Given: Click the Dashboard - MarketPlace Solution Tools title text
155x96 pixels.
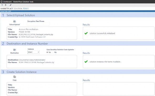Looking at the screenshot, I should (x=18, y=2).
